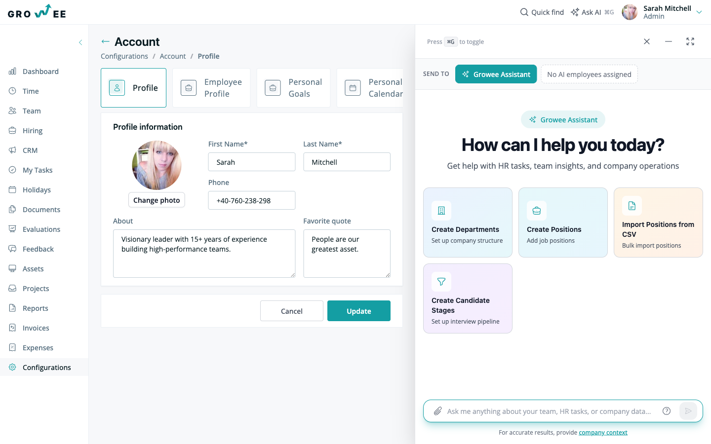Expand the user menu chevron
The image size is (711, 444).
click(699, 12)
